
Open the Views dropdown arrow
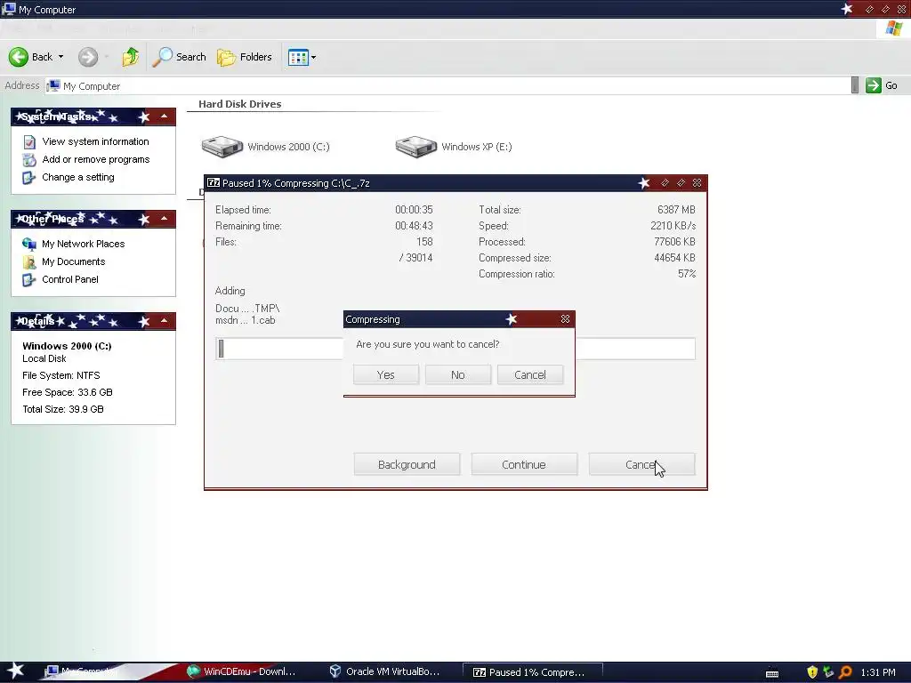pos(314,57)
